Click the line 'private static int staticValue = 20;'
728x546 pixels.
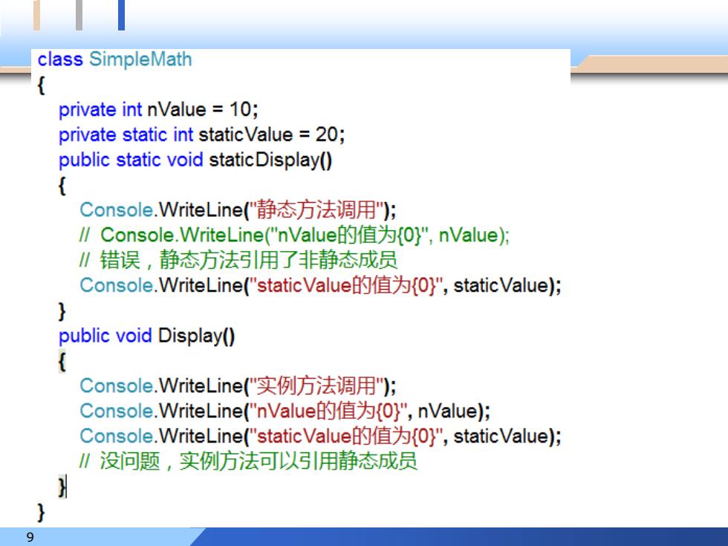[x=201, y=134]
